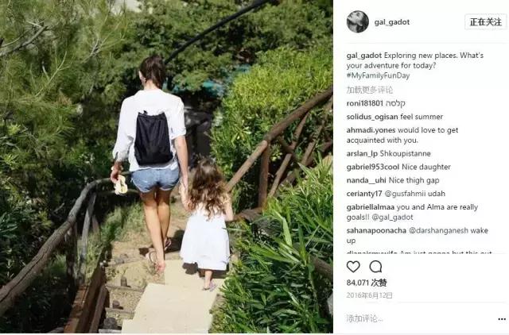
Task: Go to gabriel953cool profile
Action: click(x=373, y=167)
